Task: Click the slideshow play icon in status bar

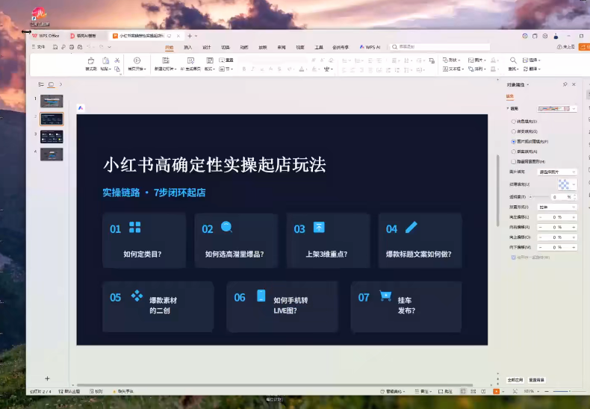Action: pos(497,391)
